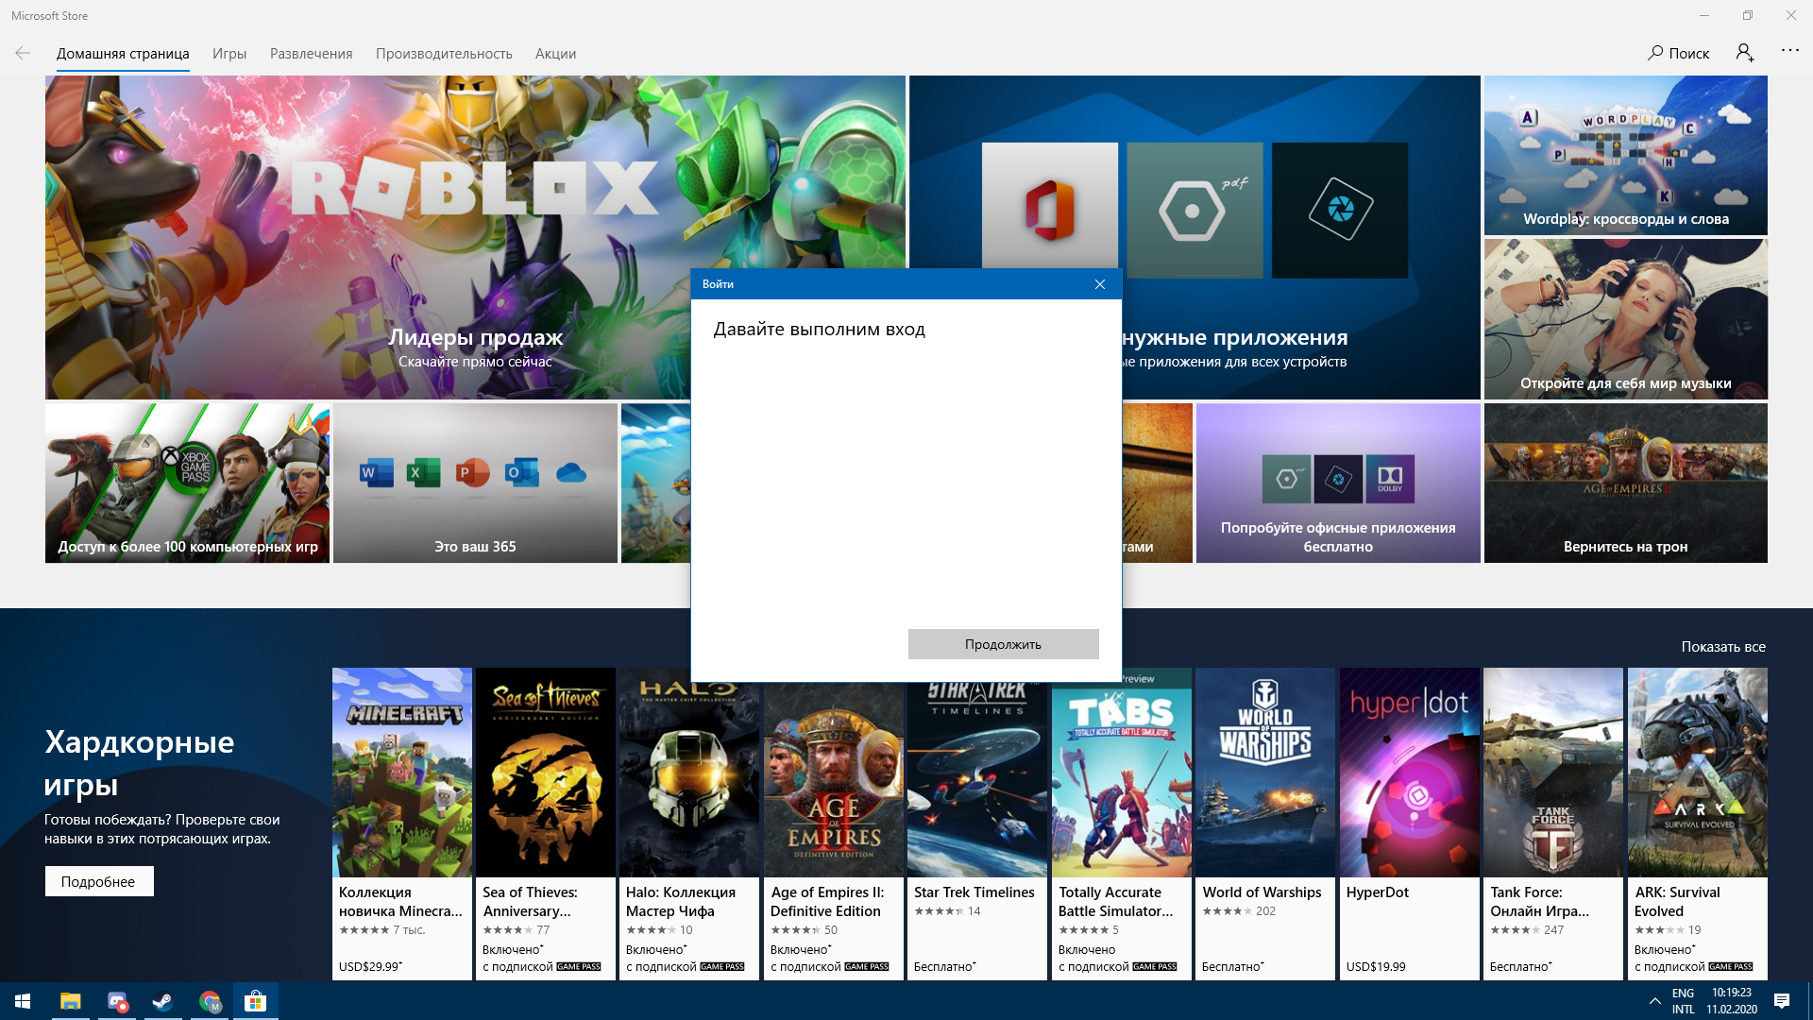The width and height of the screenshot is (1813, 1020).
Task: Open Steam from the taskbar
Action: point(162,1001)
